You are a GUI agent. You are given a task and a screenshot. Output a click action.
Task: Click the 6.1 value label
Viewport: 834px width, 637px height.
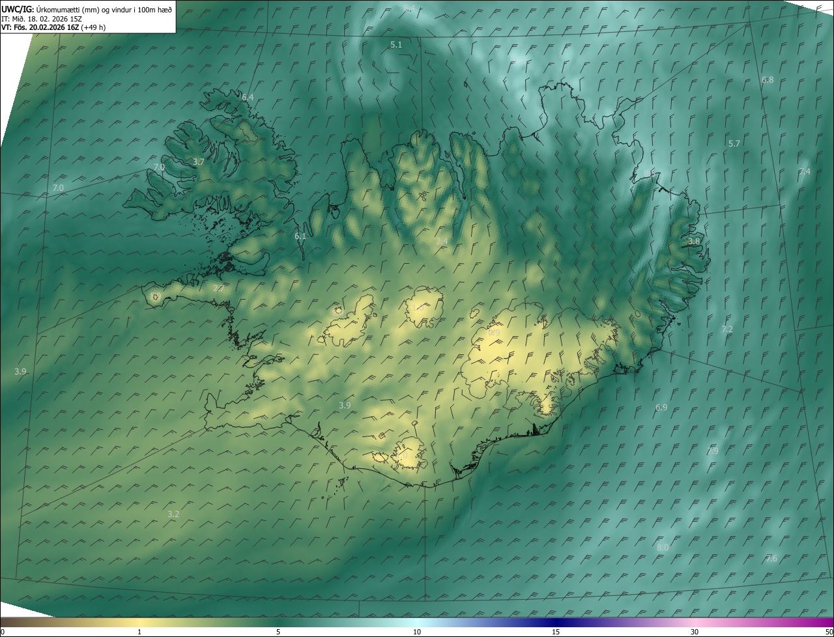[x=300, y=236]
